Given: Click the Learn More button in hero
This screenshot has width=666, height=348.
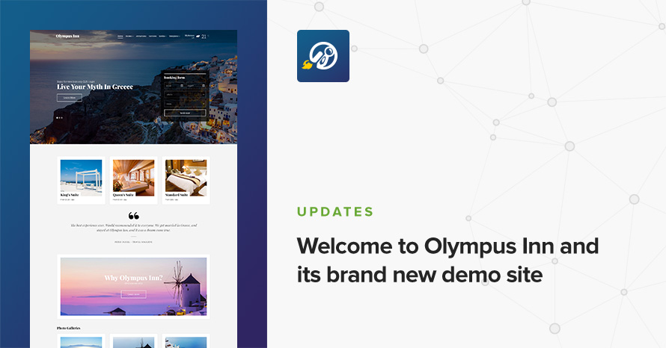Looking at the screenshot, I should click(70, 98).
